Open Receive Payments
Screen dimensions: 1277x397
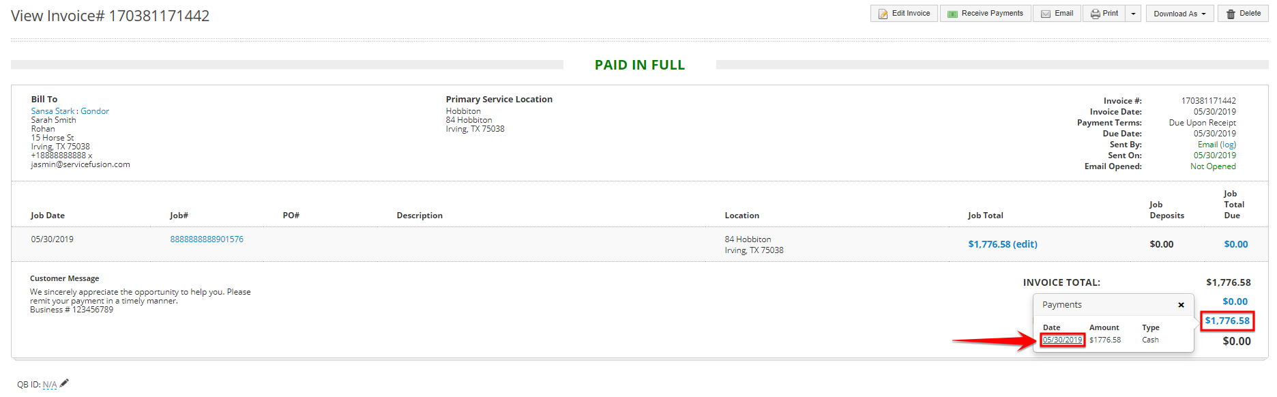coord(985,14)
